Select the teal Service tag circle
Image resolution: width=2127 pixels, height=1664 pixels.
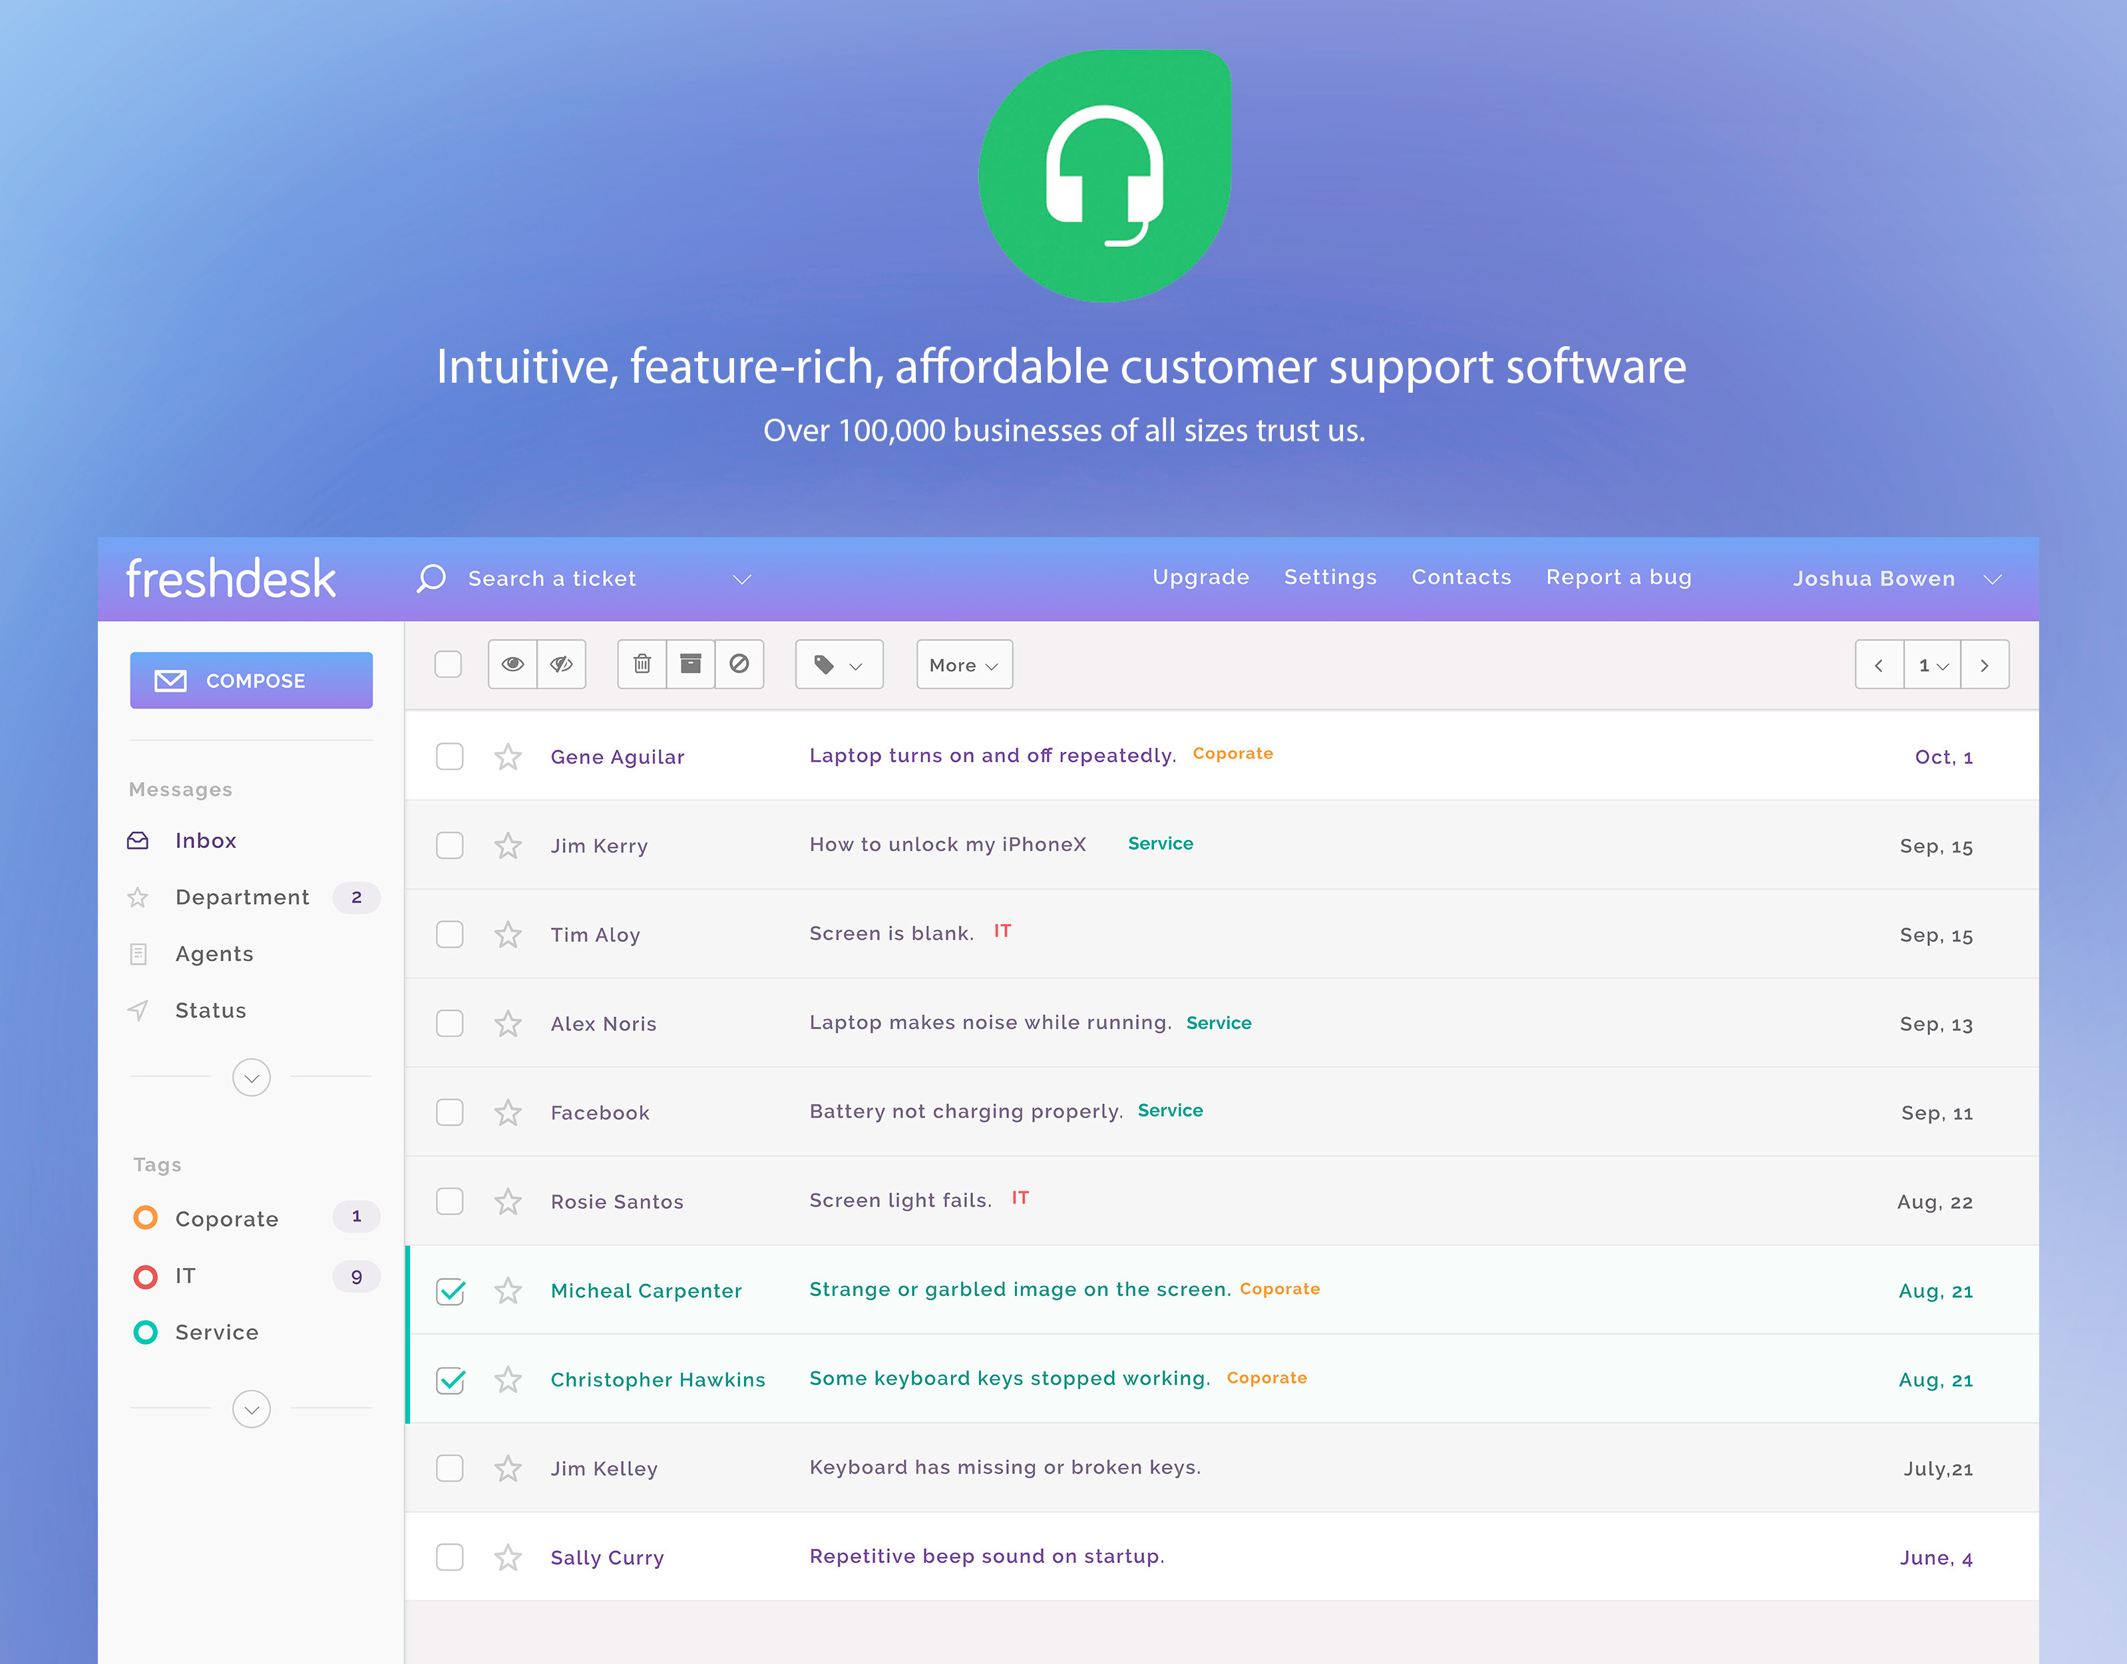(x=145, y=1332)
